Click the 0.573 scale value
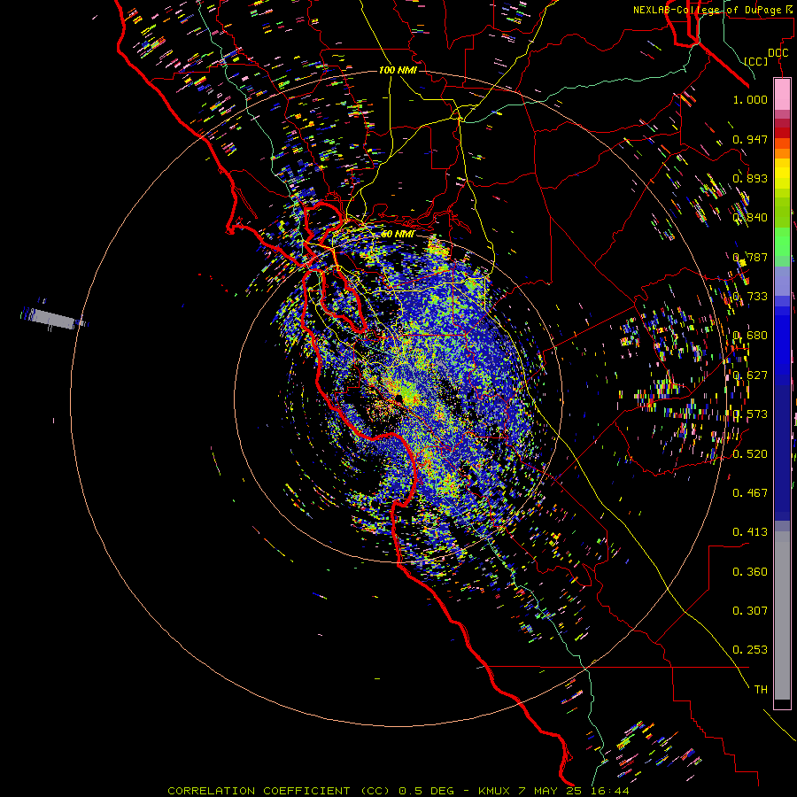Screen dimensions: 797x797 pyautogui.click(x=750, y=414)
